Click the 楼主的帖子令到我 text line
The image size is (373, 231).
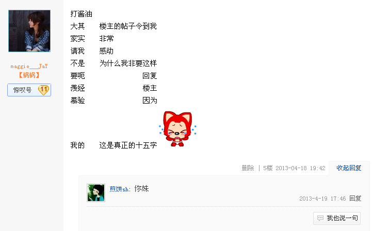pos(128,26)
